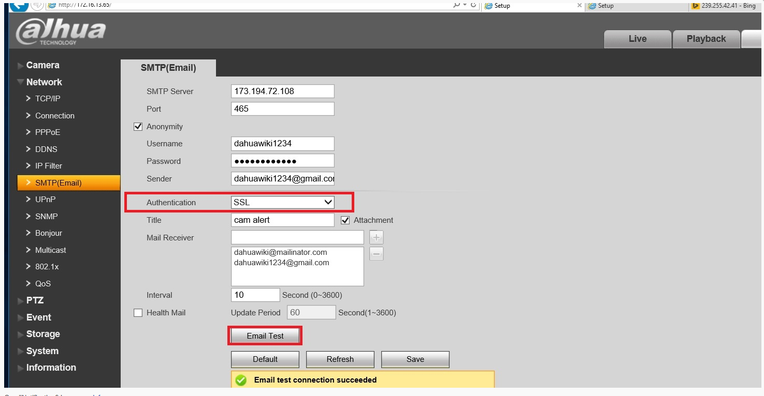This screenshot has height=396, width=764.
Task: Open the DDNS settings page
Action: 46,149
